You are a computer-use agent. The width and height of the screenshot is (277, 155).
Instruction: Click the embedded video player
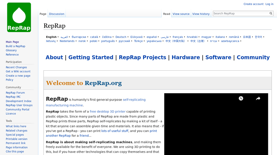click(216, 124)
